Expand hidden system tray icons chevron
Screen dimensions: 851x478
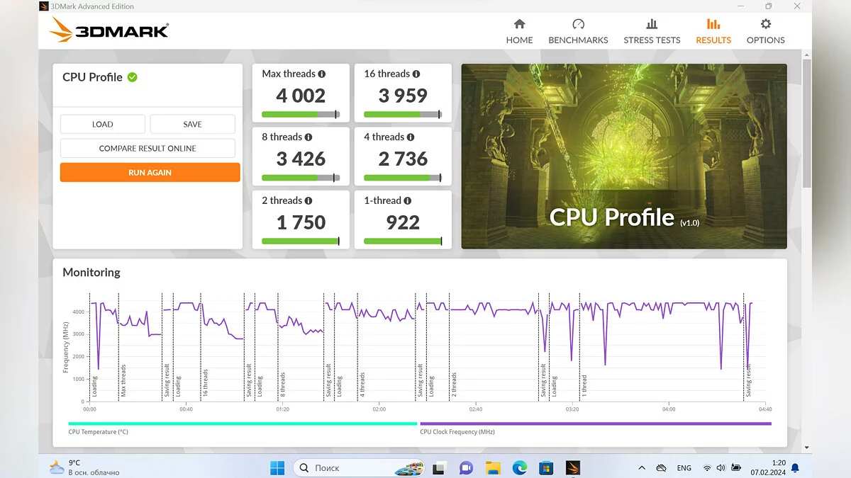pyautogui.click(x=642, y=468)
